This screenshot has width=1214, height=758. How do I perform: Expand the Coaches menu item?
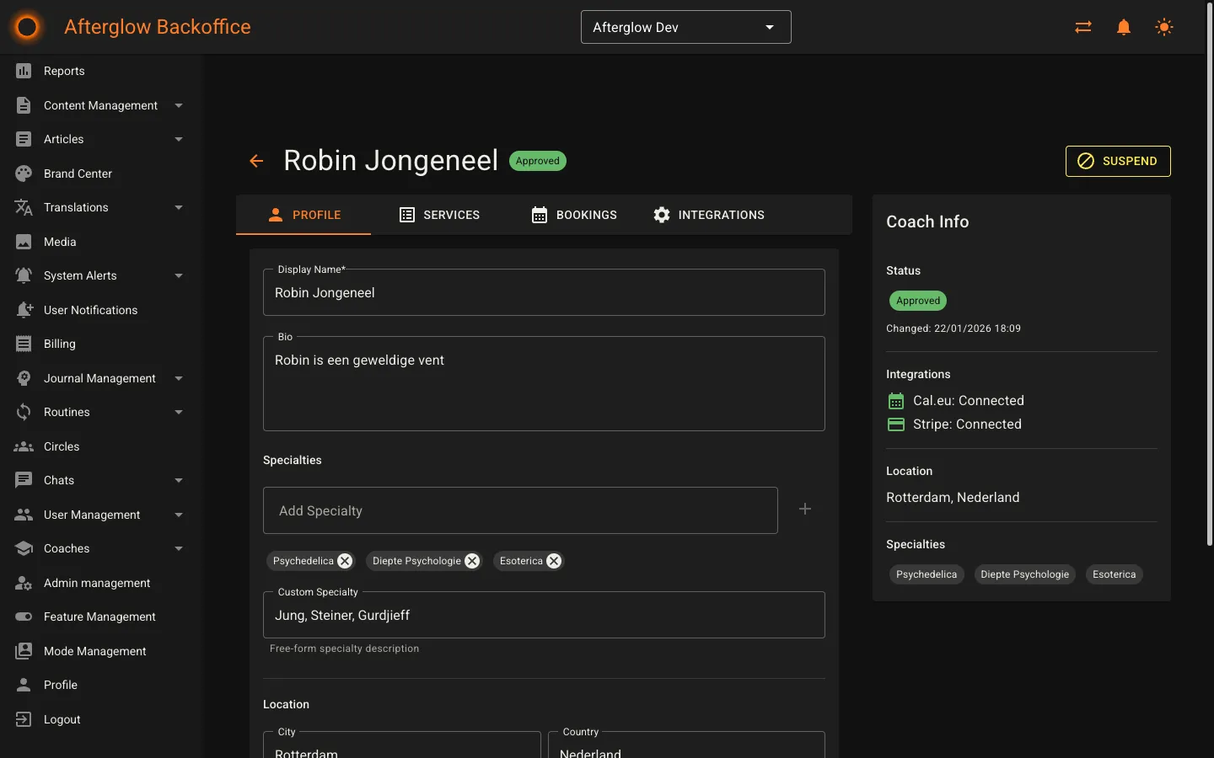coord(178,549)
